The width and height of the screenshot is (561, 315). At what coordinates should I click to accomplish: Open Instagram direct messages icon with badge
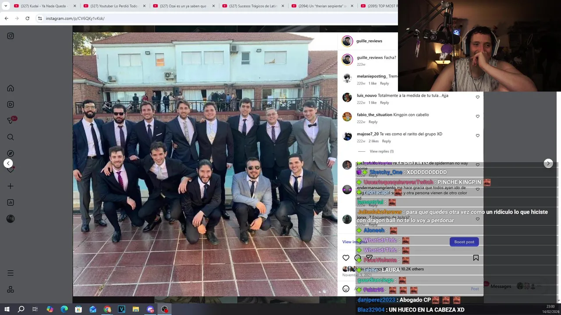point(11,121)
